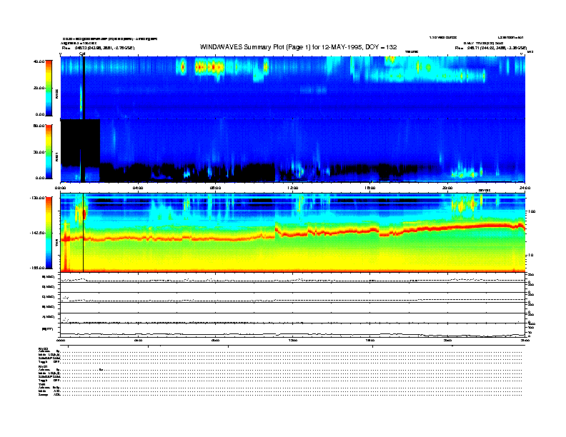Click the 10 frequency label right of THR panel
The width and height of the screenshot is (566, 437).
[x=532, y=256]
